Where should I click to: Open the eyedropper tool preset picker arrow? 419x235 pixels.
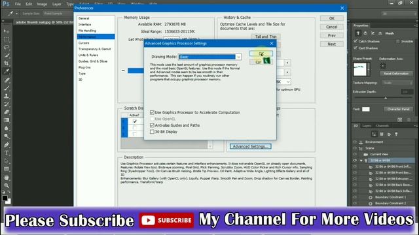pyautogui.click(x=16, y=13)
